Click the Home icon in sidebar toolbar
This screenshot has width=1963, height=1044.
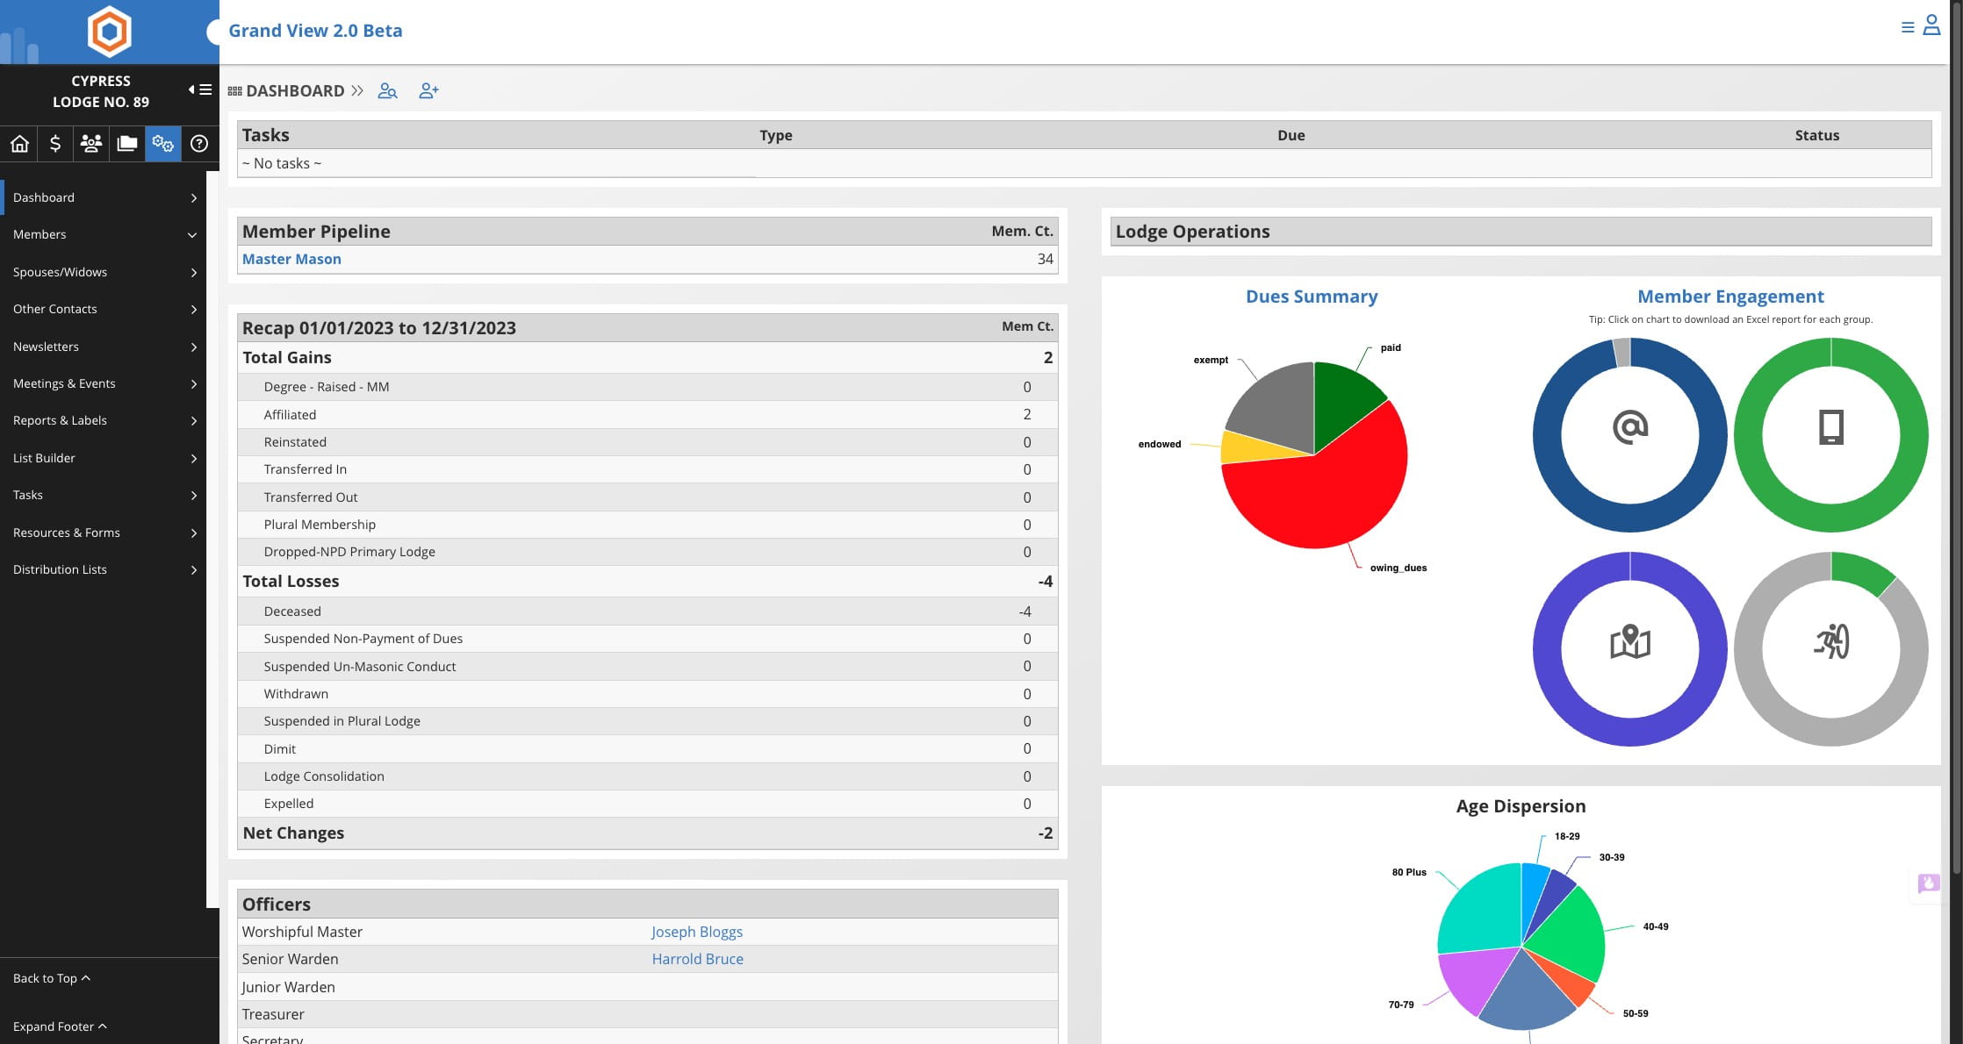(19, 144)
